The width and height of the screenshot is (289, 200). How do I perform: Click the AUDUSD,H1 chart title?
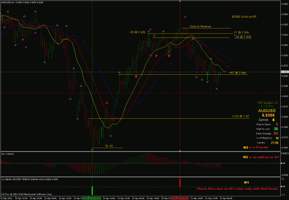pyautogui.click(x=23, y=2)
